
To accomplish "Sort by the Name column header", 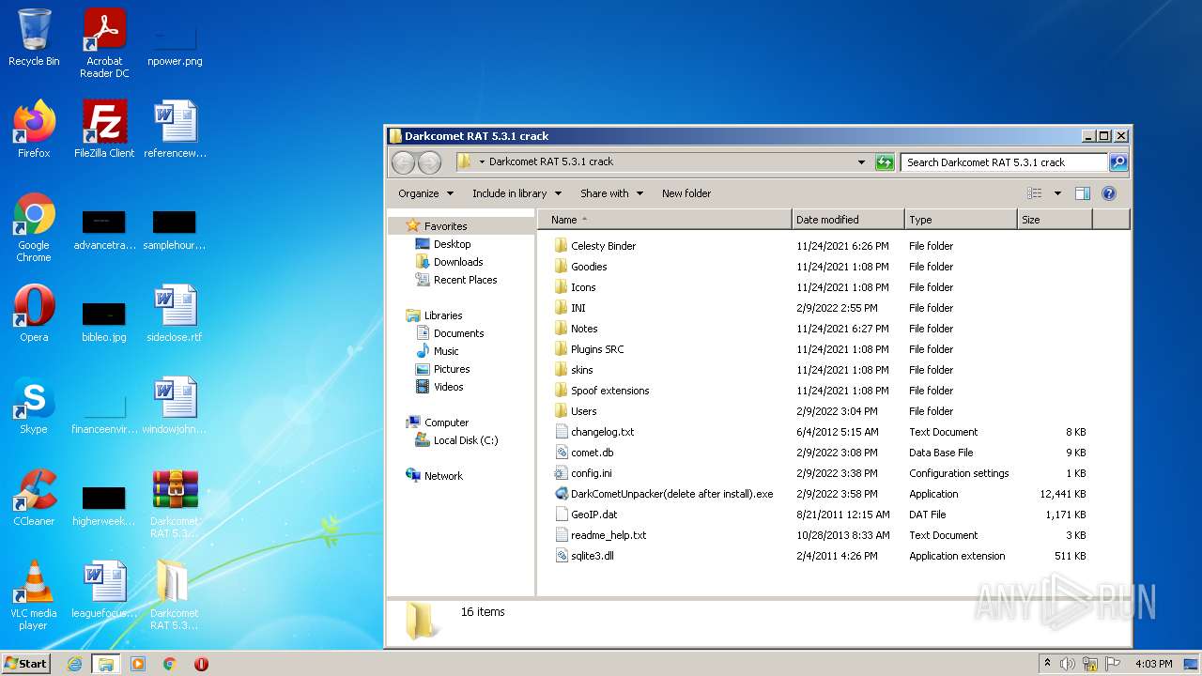I will click(664, 220).
